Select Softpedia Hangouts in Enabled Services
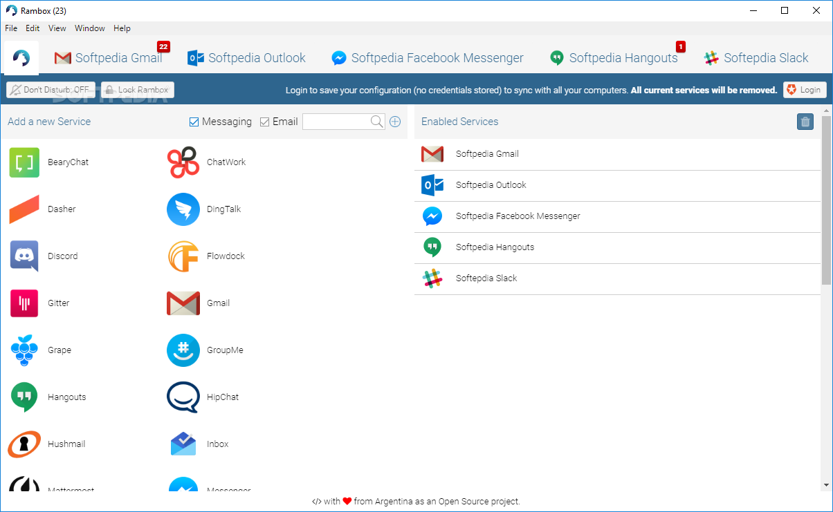The height and width of the screenshot is (512, 833). coord(617,247)
